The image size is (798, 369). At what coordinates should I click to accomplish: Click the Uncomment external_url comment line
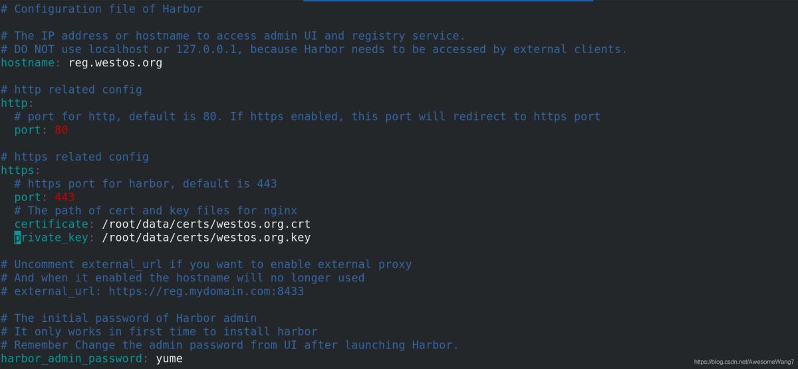coord(206,264)
